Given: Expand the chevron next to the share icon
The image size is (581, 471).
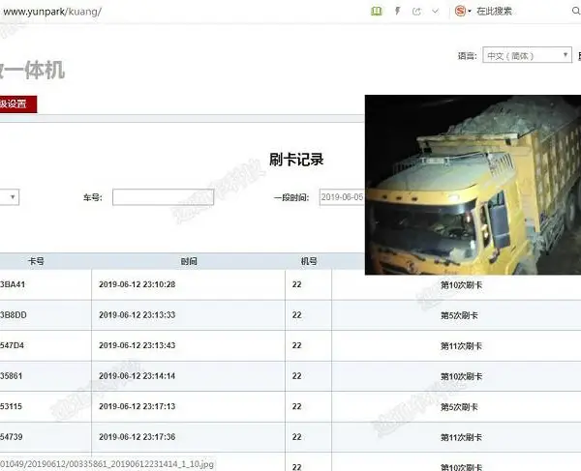Looking at the screenshot, I should click(x=436, y=12).
